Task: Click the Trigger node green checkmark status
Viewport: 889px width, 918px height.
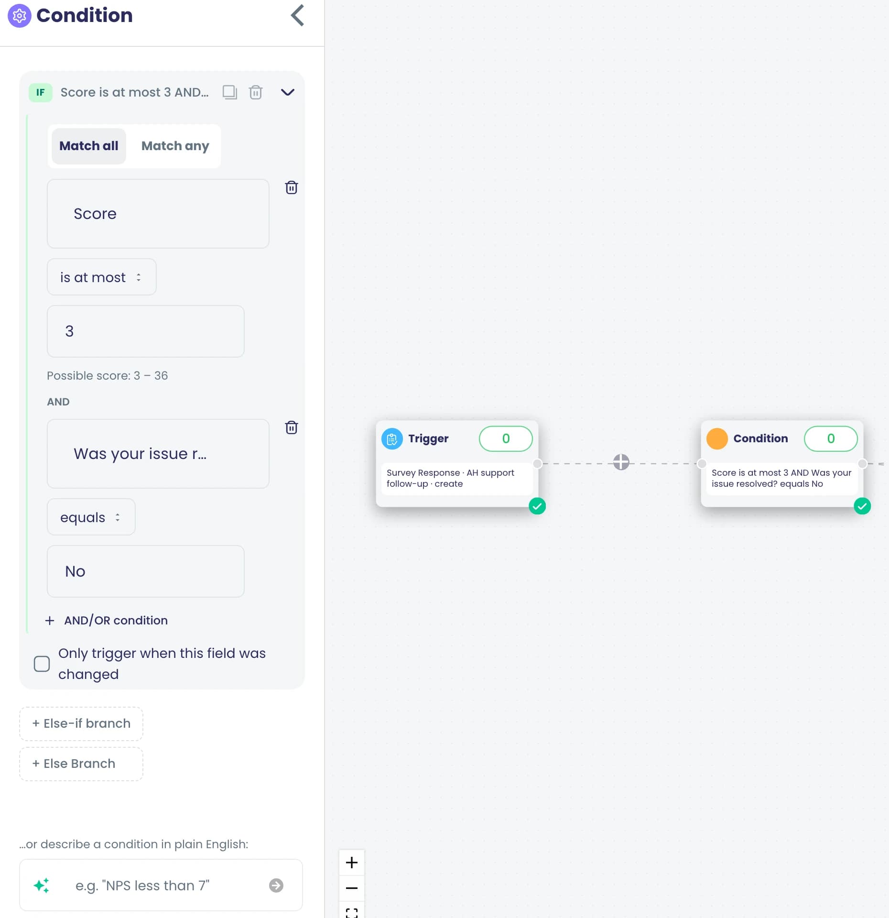Action: tap(537, 506)
